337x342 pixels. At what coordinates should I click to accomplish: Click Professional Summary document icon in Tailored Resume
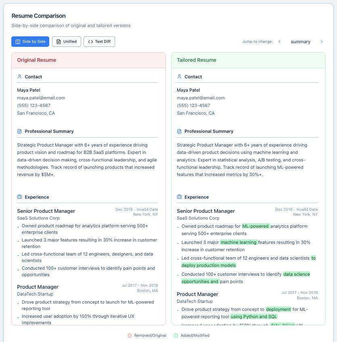point(179,131)
